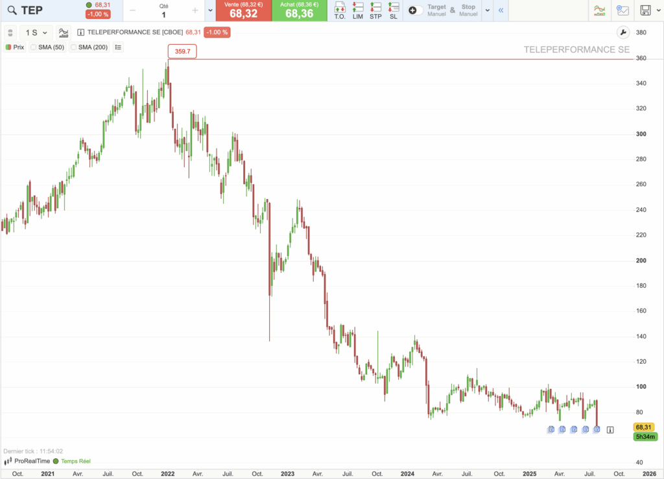Click the Target Manuel option

pyautogui.click(x=436, y=10)
